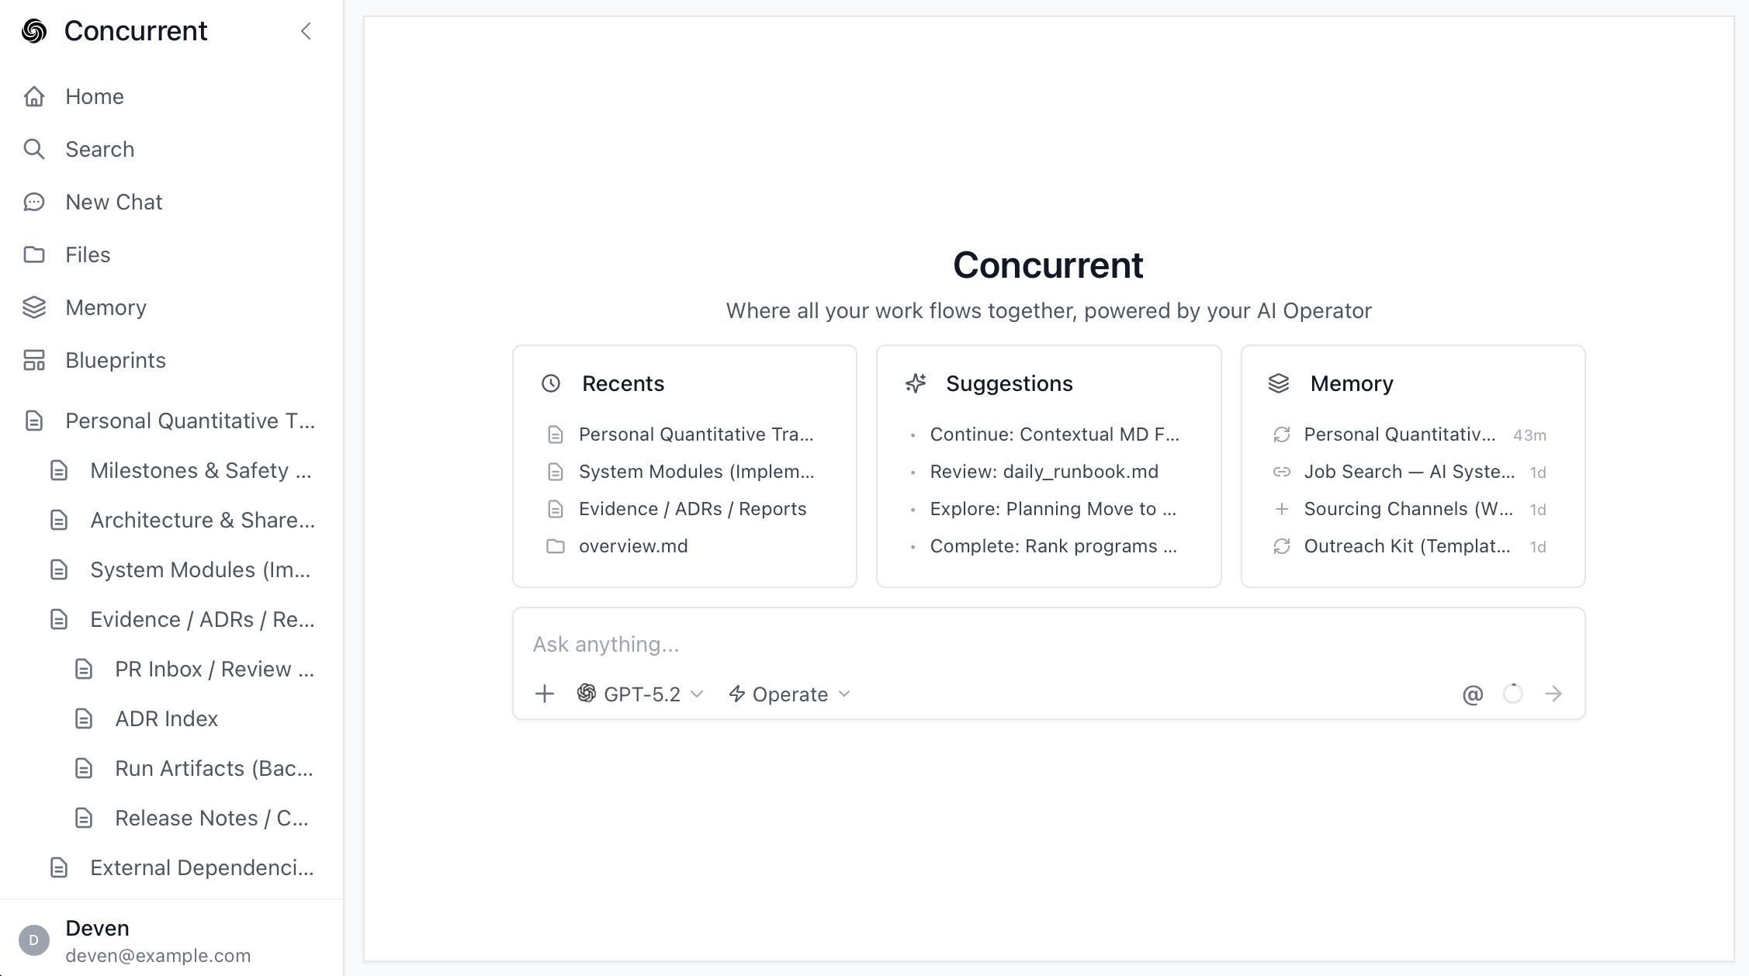Viewport: 1749px width, 976px height.
Task: Open the GPT-5.2 model dropdown
Action: coord(639,694)
